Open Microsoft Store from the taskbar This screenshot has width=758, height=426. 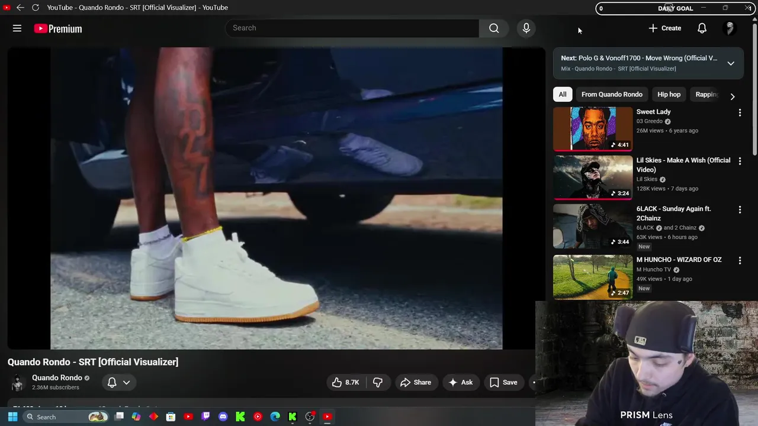(171, 417)
